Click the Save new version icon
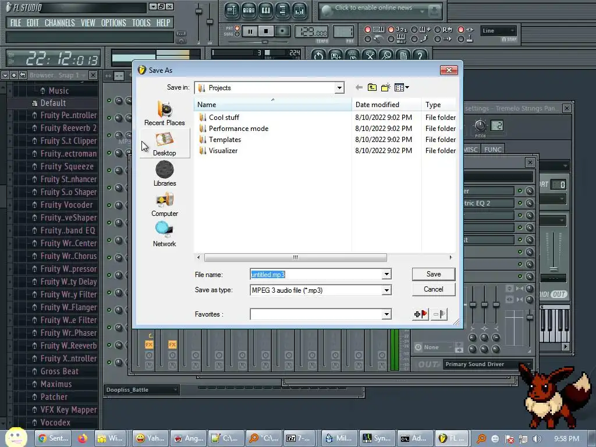 (x=336, y=56)
